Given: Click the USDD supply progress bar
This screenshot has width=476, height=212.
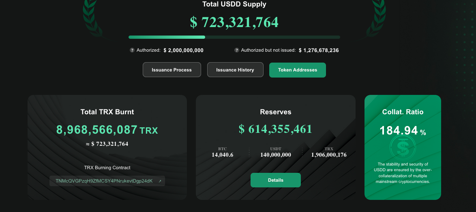Looking at the screenshot, I should (234, 37).
